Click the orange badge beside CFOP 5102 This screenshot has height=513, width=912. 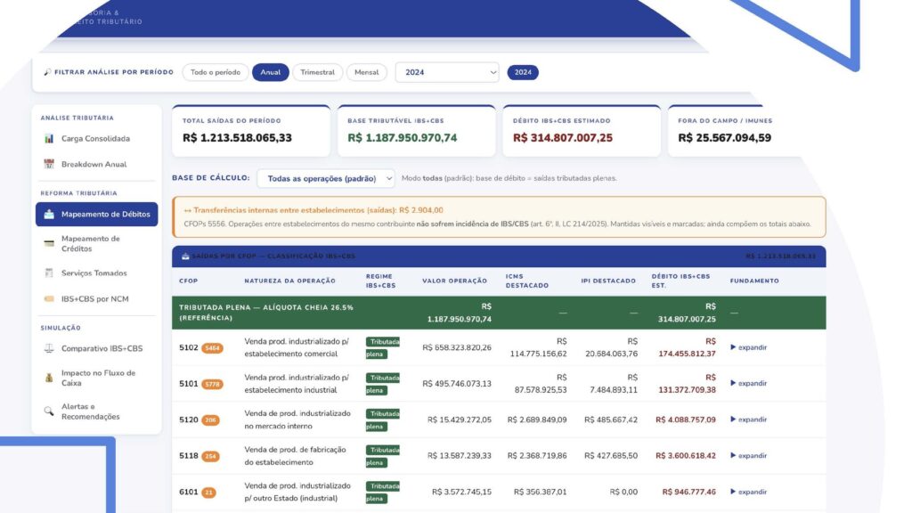coord(212,348)
